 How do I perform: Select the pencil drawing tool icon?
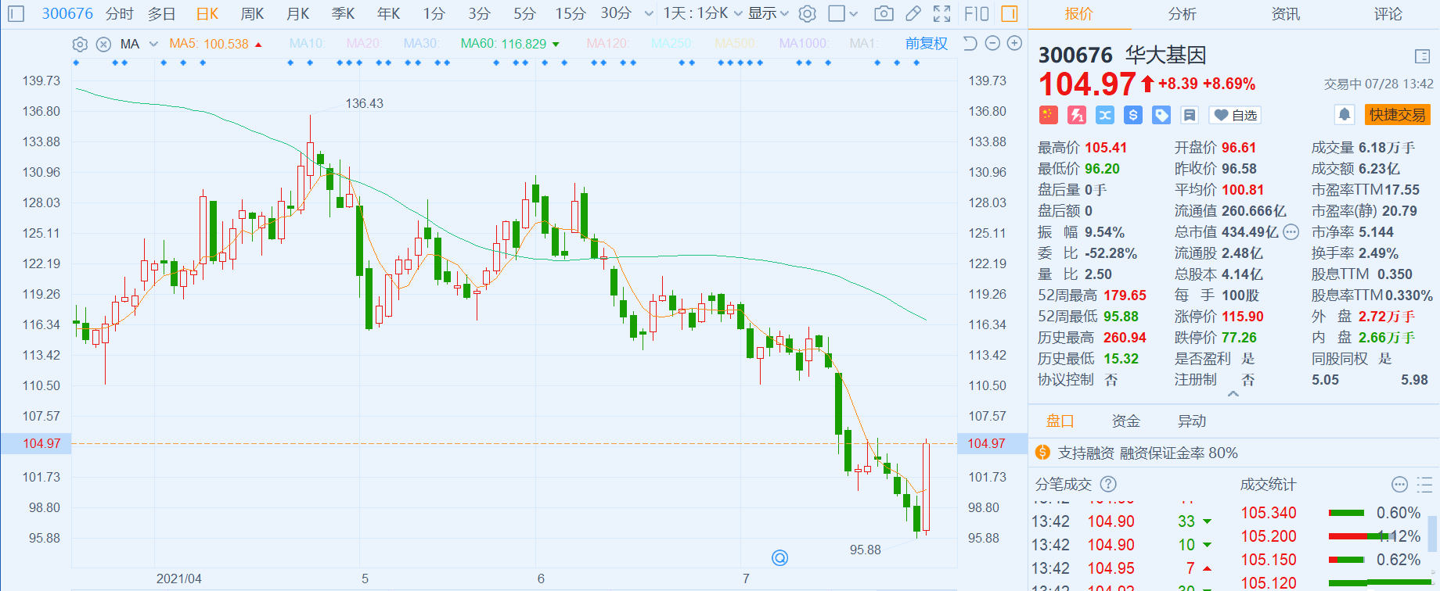[913, 13]
